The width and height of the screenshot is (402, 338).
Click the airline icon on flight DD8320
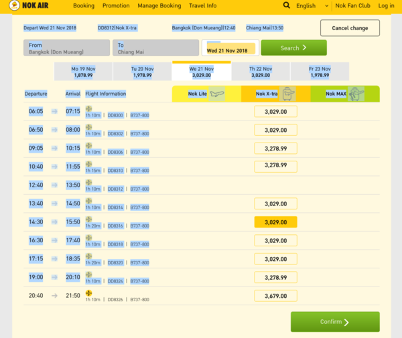[88, 256]
